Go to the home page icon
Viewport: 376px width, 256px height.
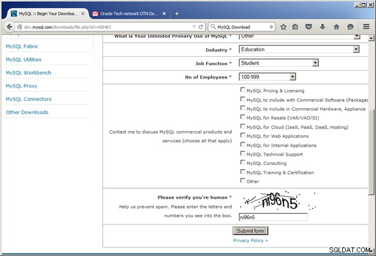tap(336, 27)
